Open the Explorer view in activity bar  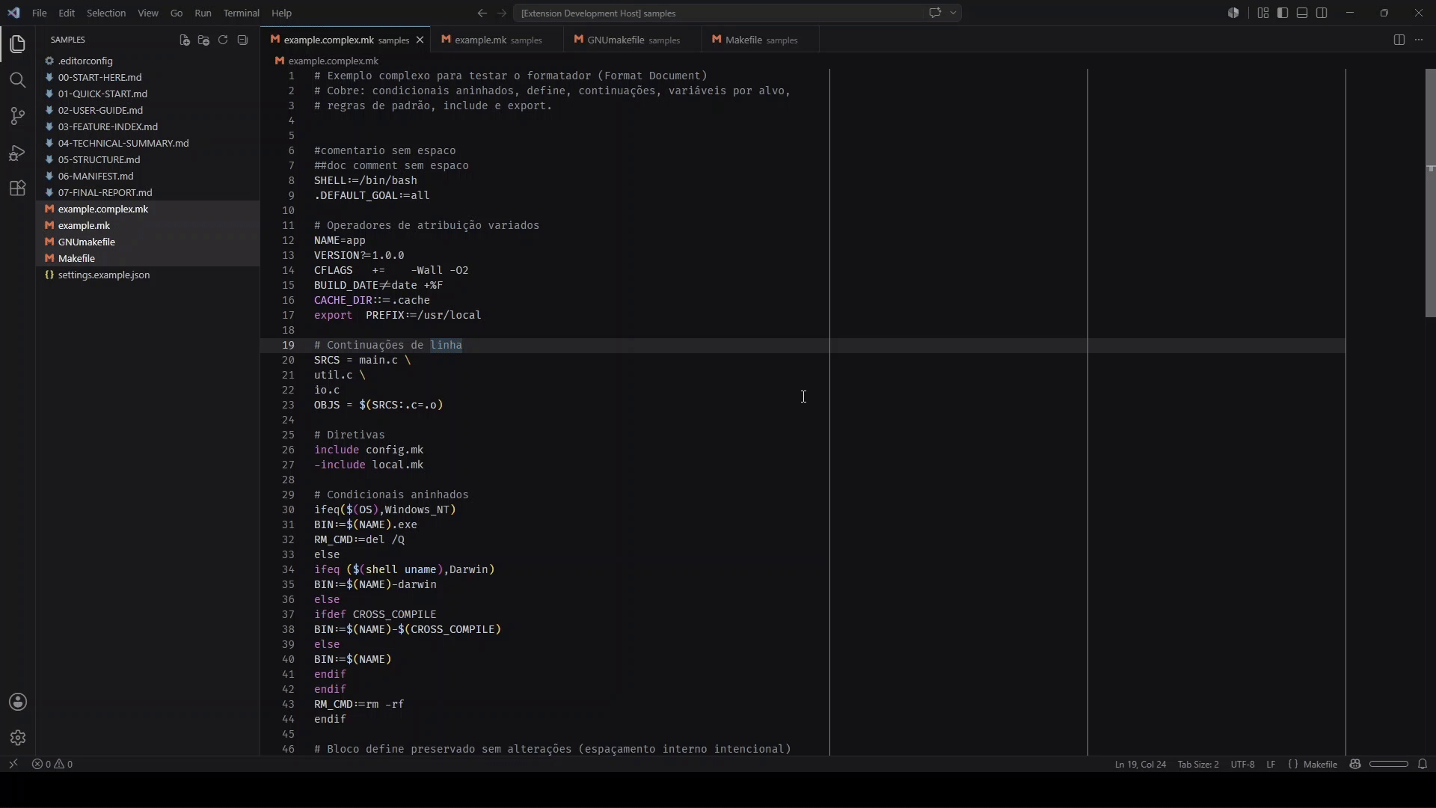pyautogui.click(x=18, y=44)
